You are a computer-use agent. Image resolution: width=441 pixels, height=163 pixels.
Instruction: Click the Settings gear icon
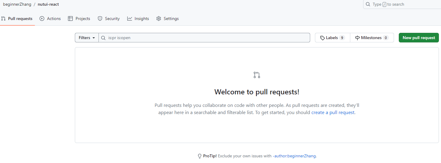point(159,19)
